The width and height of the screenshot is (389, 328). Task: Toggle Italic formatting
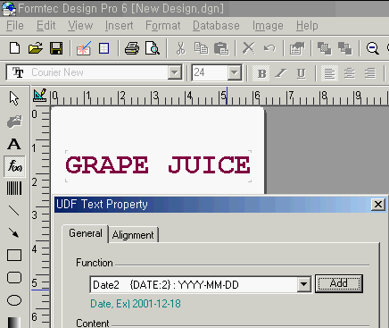pos(281,73)
